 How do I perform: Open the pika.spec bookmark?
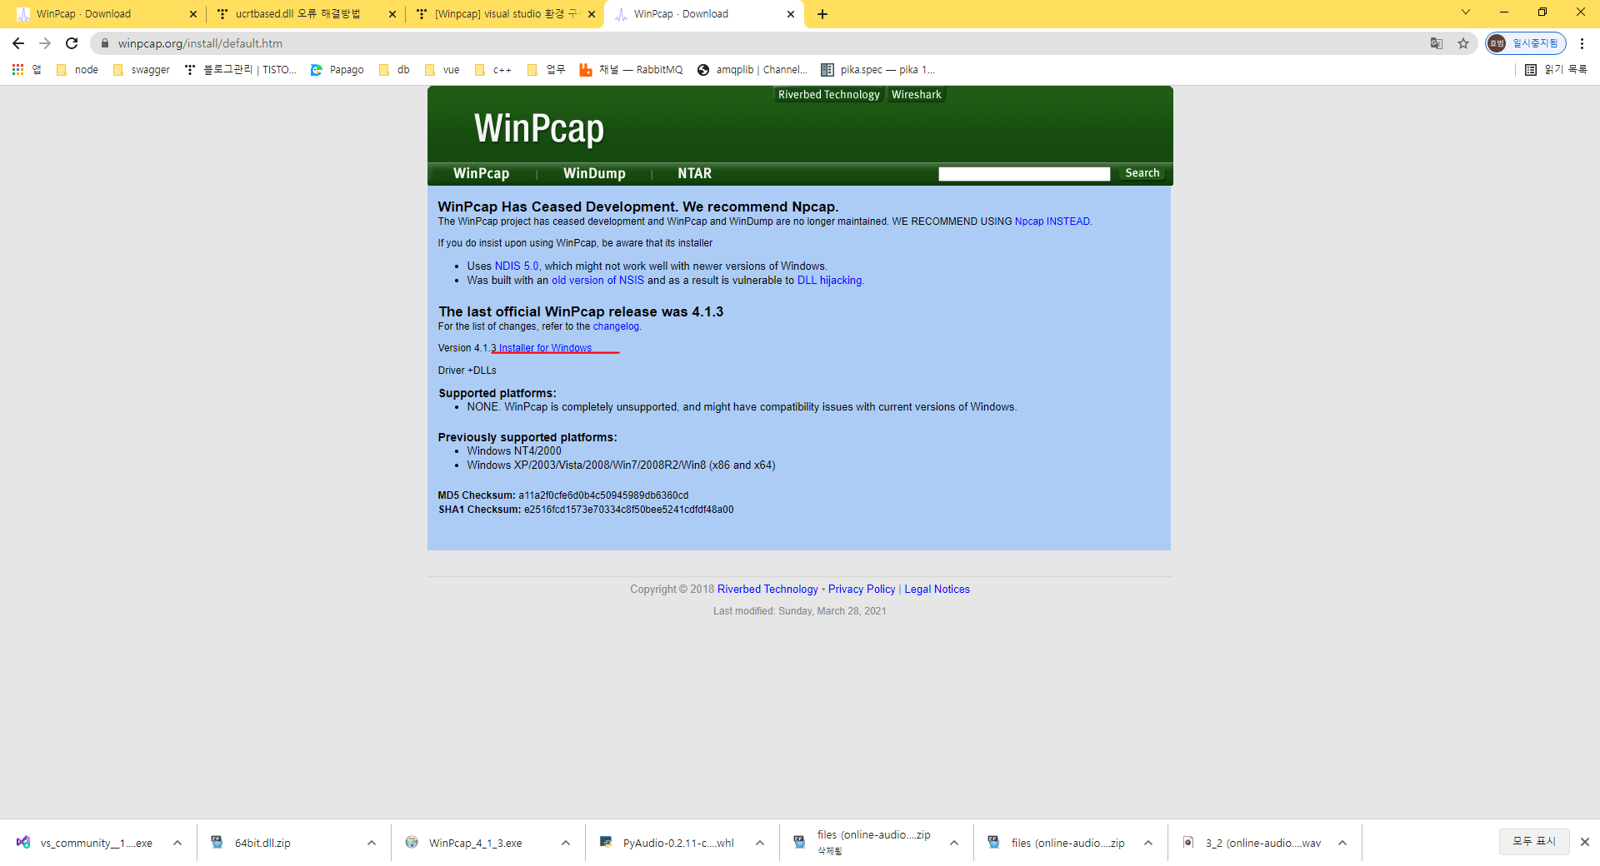coord(878,70)
